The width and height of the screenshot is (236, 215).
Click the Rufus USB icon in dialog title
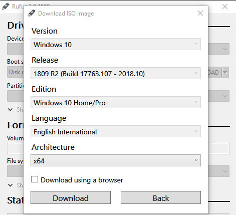tap(32, 13)
